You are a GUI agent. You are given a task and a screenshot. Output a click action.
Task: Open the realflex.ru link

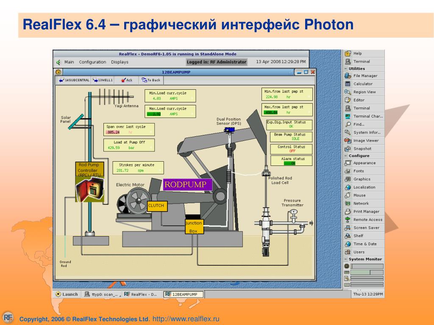[x=186, y=319]
